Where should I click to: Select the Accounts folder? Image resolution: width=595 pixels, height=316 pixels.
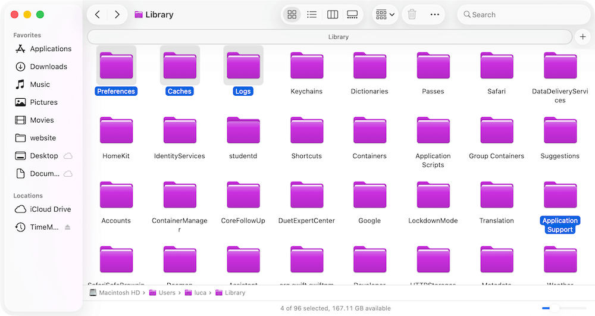point(116,201)
